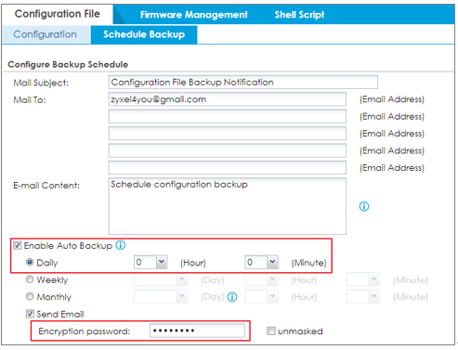Viewport: 458px width, 350px height.
Task: Open info icon beside Enable Auto Backup
Action: 121,245
